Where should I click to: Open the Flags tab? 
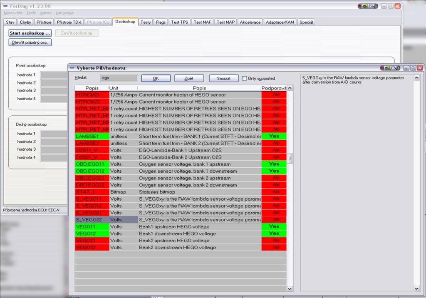point(161,22)
